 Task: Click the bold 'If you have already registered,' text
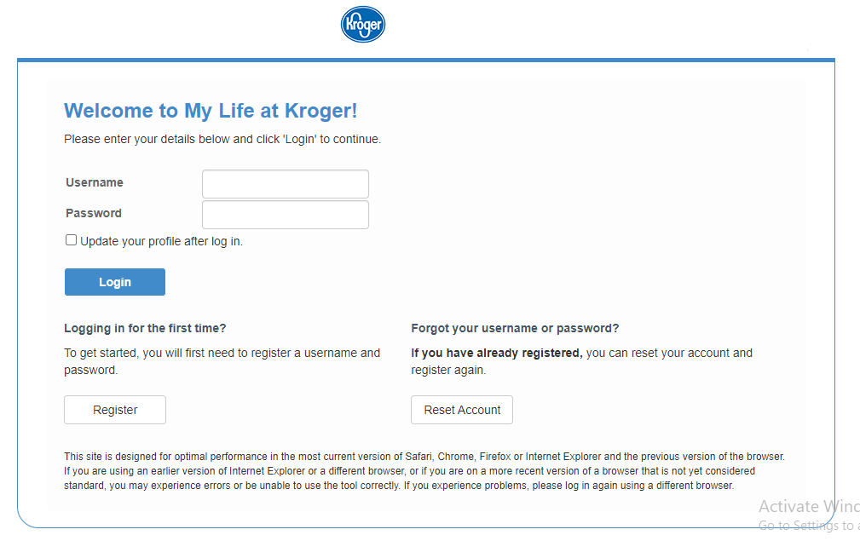496,353
